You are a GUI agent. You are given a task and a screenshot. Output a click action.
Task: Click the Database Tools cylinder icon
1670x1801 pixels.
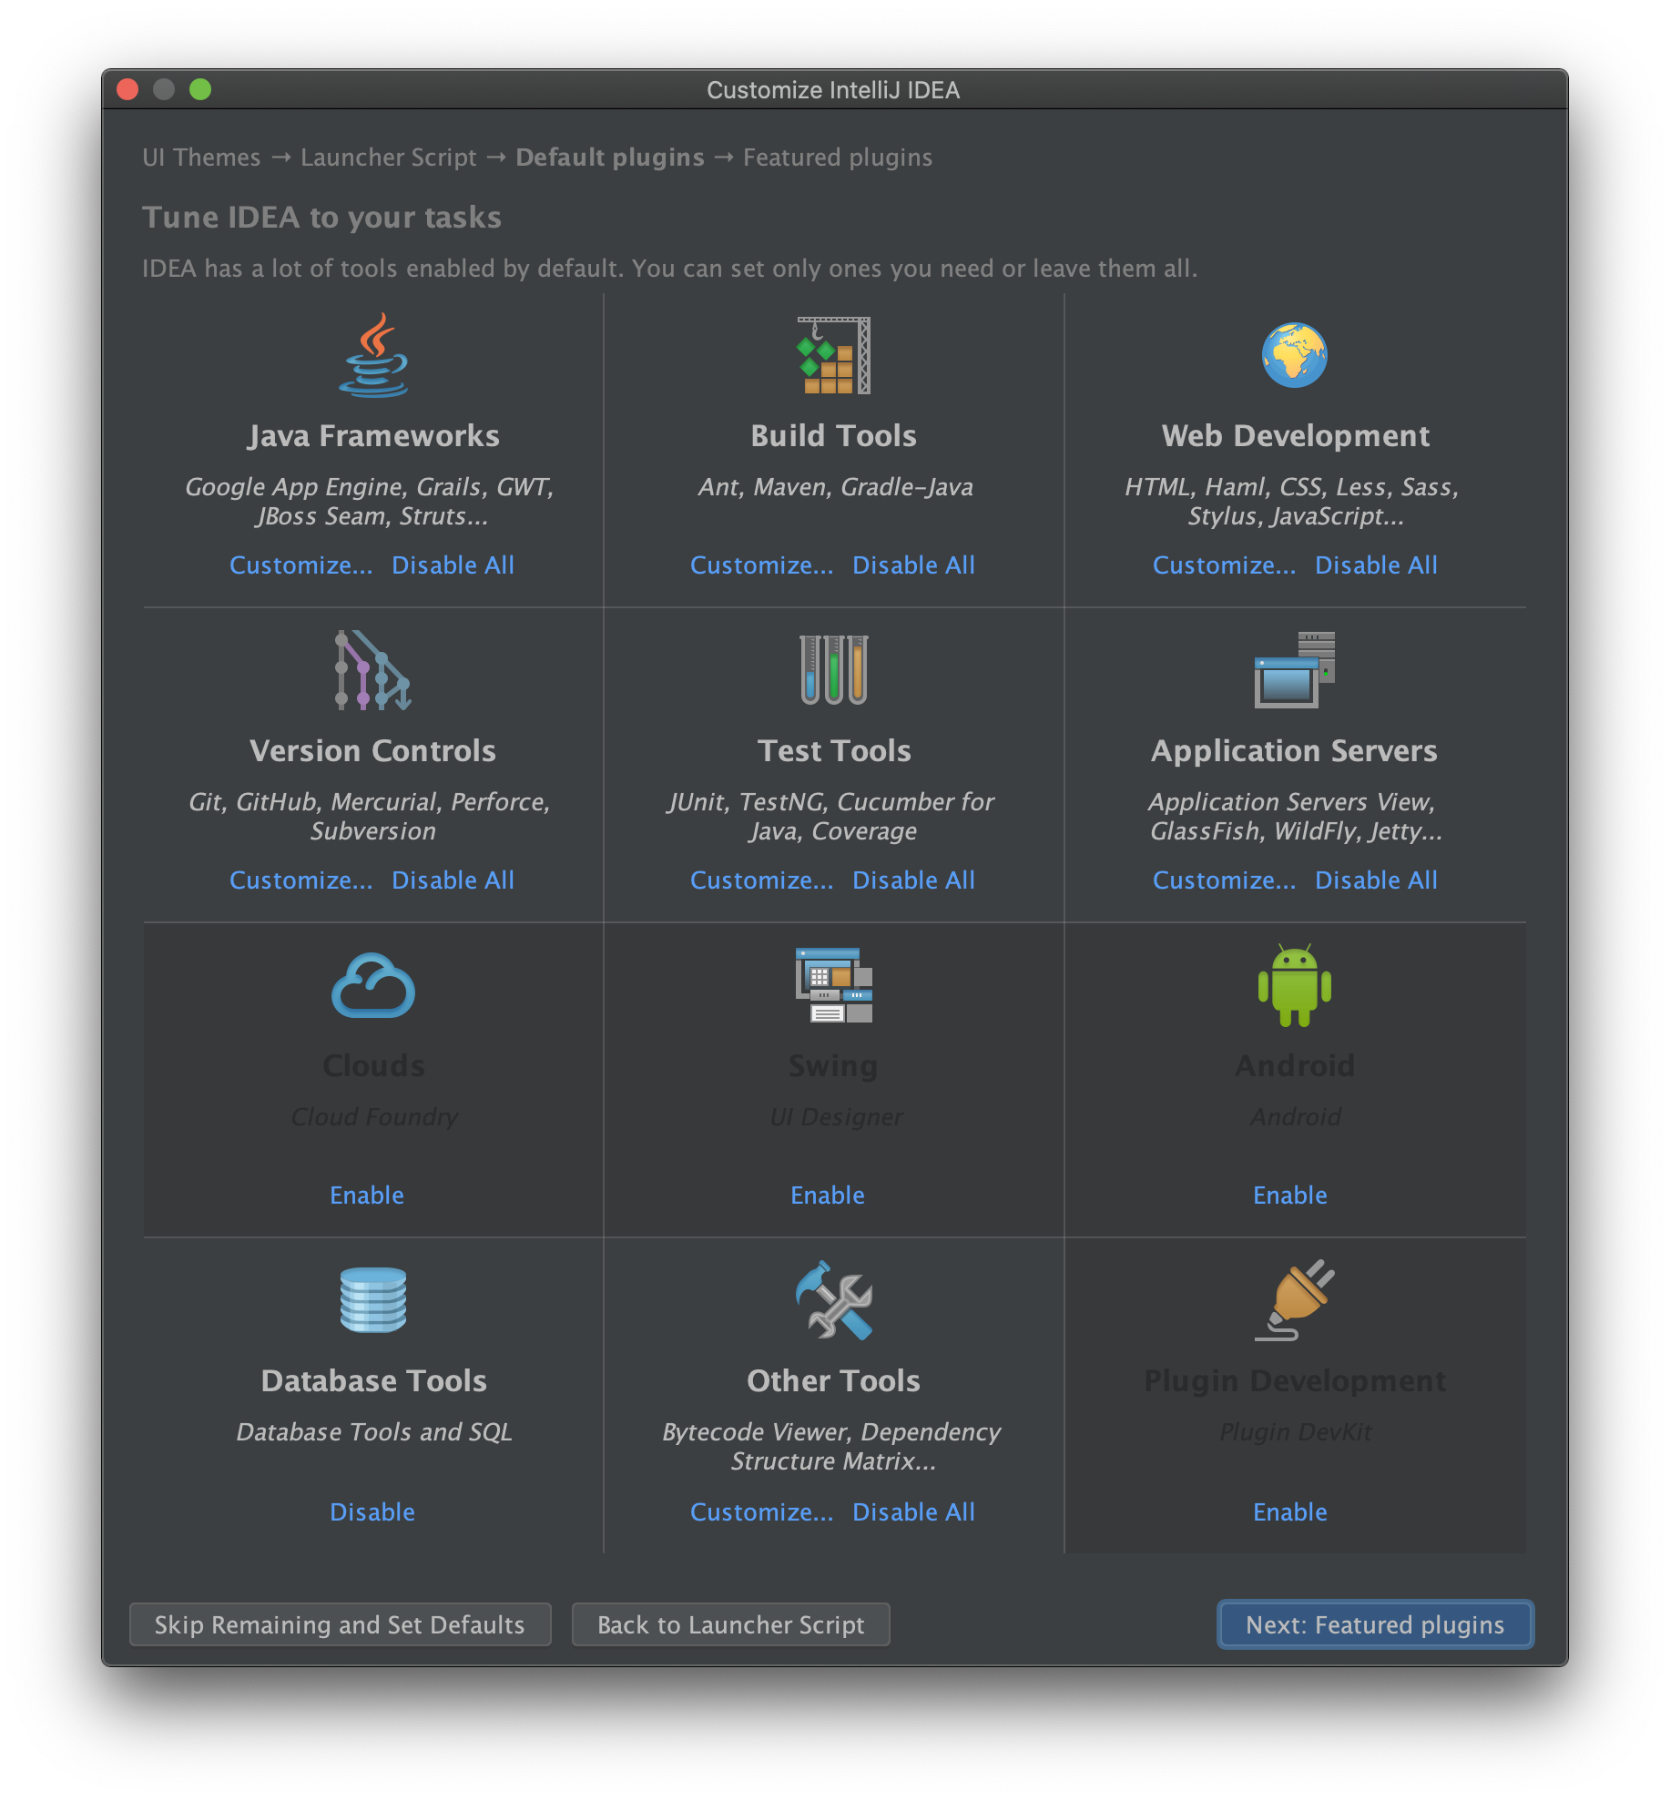[373, 1300]
